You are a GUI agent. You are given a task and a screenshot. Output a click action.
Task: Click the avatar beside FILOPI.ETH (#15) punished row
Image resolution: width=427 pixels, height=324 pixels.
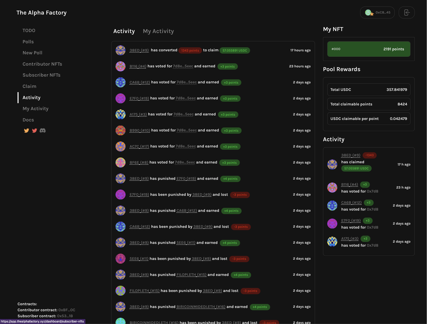tap(121, 291)
